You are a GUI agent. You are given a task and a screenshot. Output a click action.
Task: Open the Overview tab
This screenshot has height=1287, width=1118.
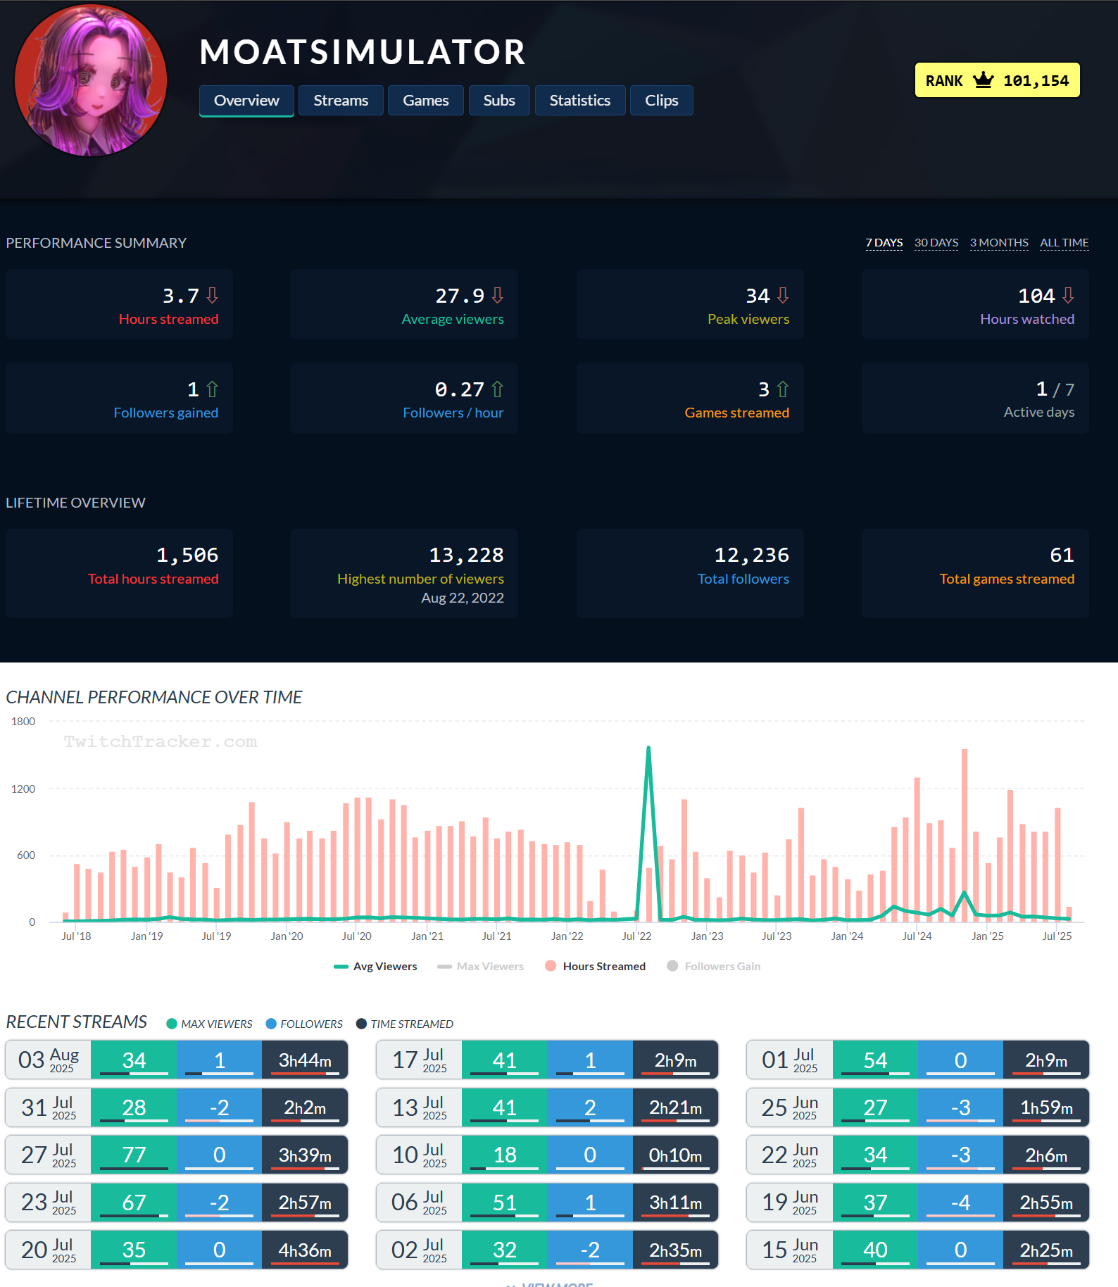(246, 101)
